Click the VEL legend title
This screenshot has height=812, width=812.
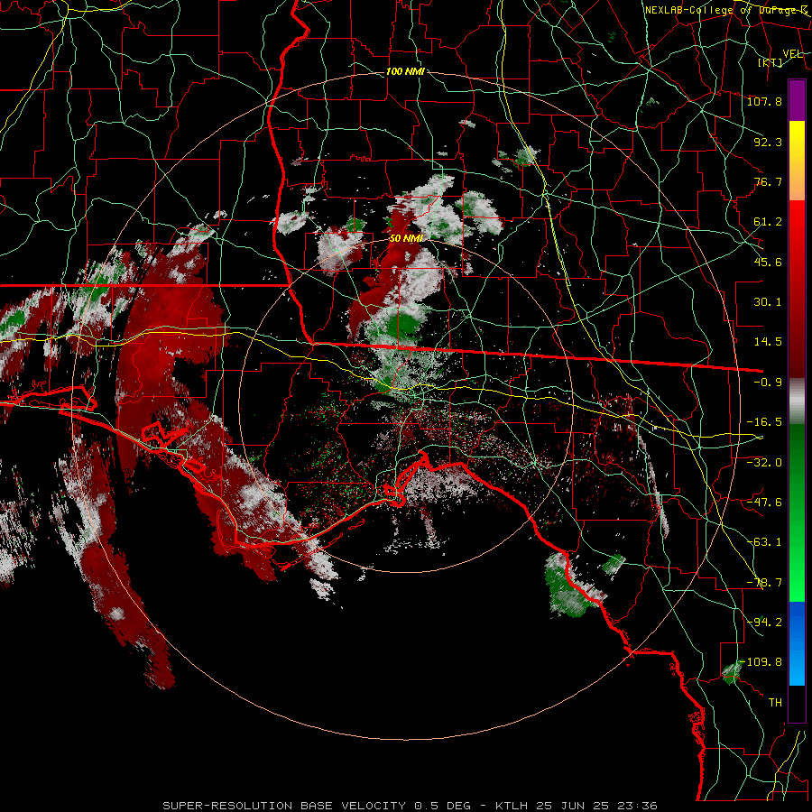[x=792, y=54]
